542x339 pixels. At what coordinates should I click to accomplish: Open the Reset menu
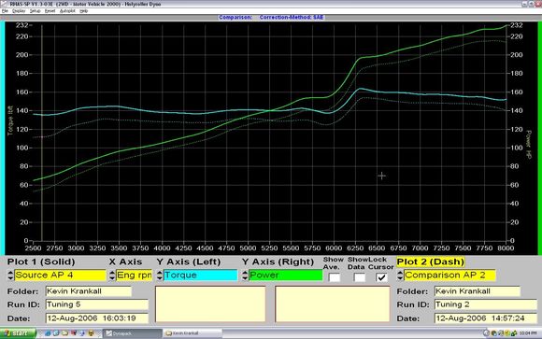point(50,11)
